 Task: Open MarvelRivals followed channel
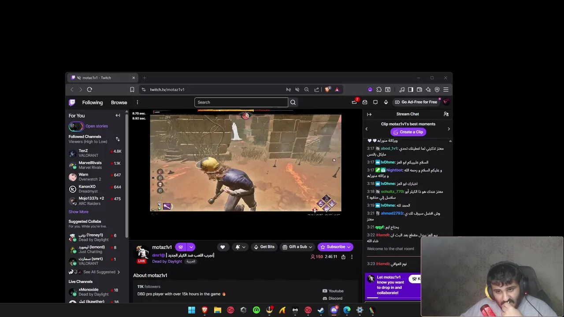[x=95, y=165]
